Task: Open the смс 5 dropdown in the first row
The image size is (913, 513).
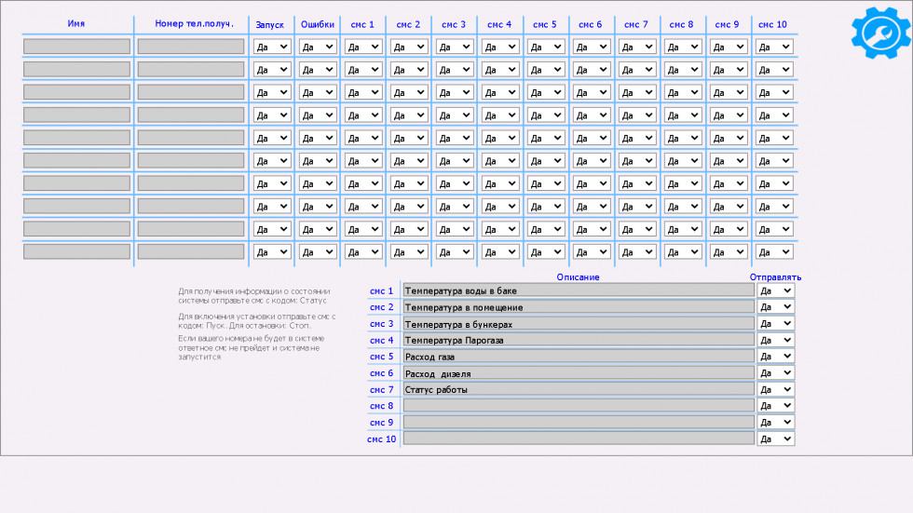Action: pyautogui.click(x=546, y=47)
